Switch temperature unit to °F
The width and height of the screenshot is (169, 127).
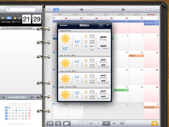(107, 25)
